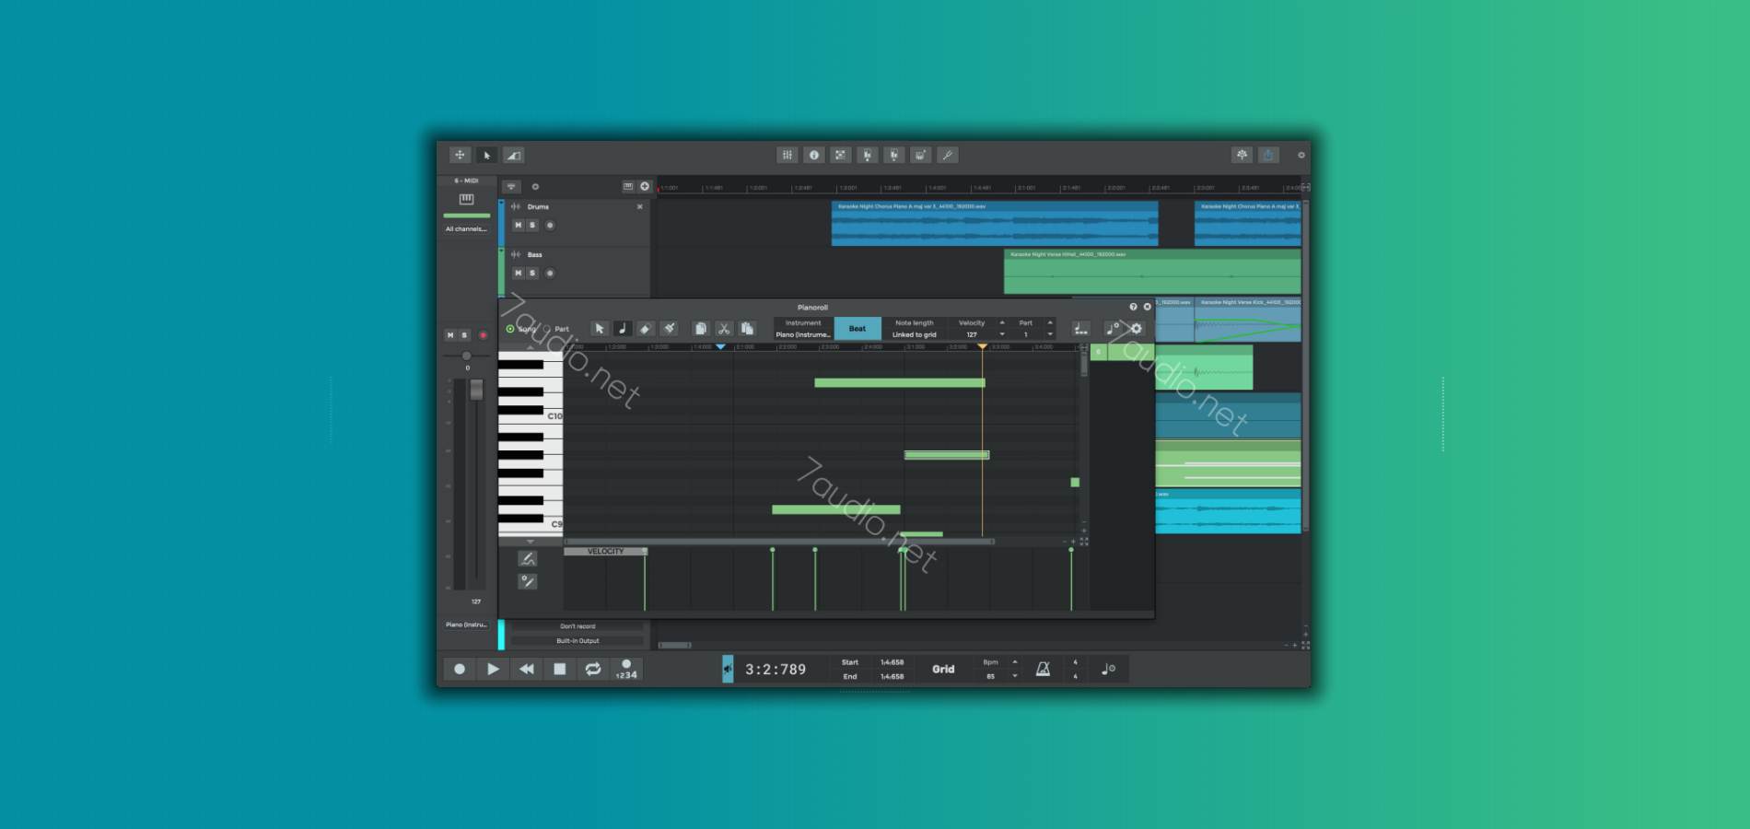Click the Pianoroll horizontal scrollbar
Screen dimensions: 1750x829
point(780,542)
